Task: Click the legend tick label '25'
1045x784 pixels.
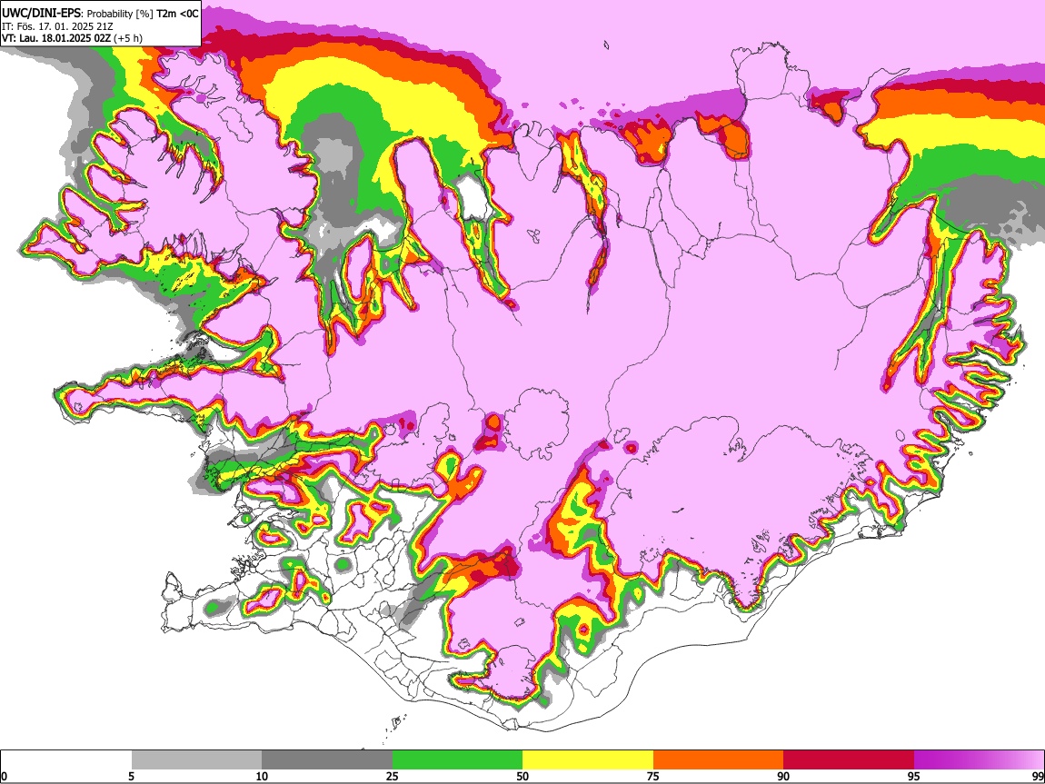Action: 393,777
